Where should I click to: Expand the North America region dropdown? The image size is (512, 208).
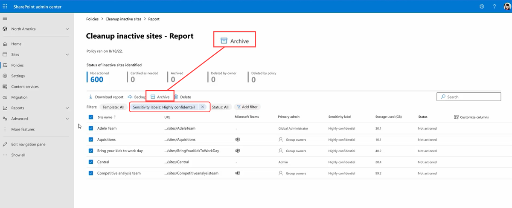[67, 29]
